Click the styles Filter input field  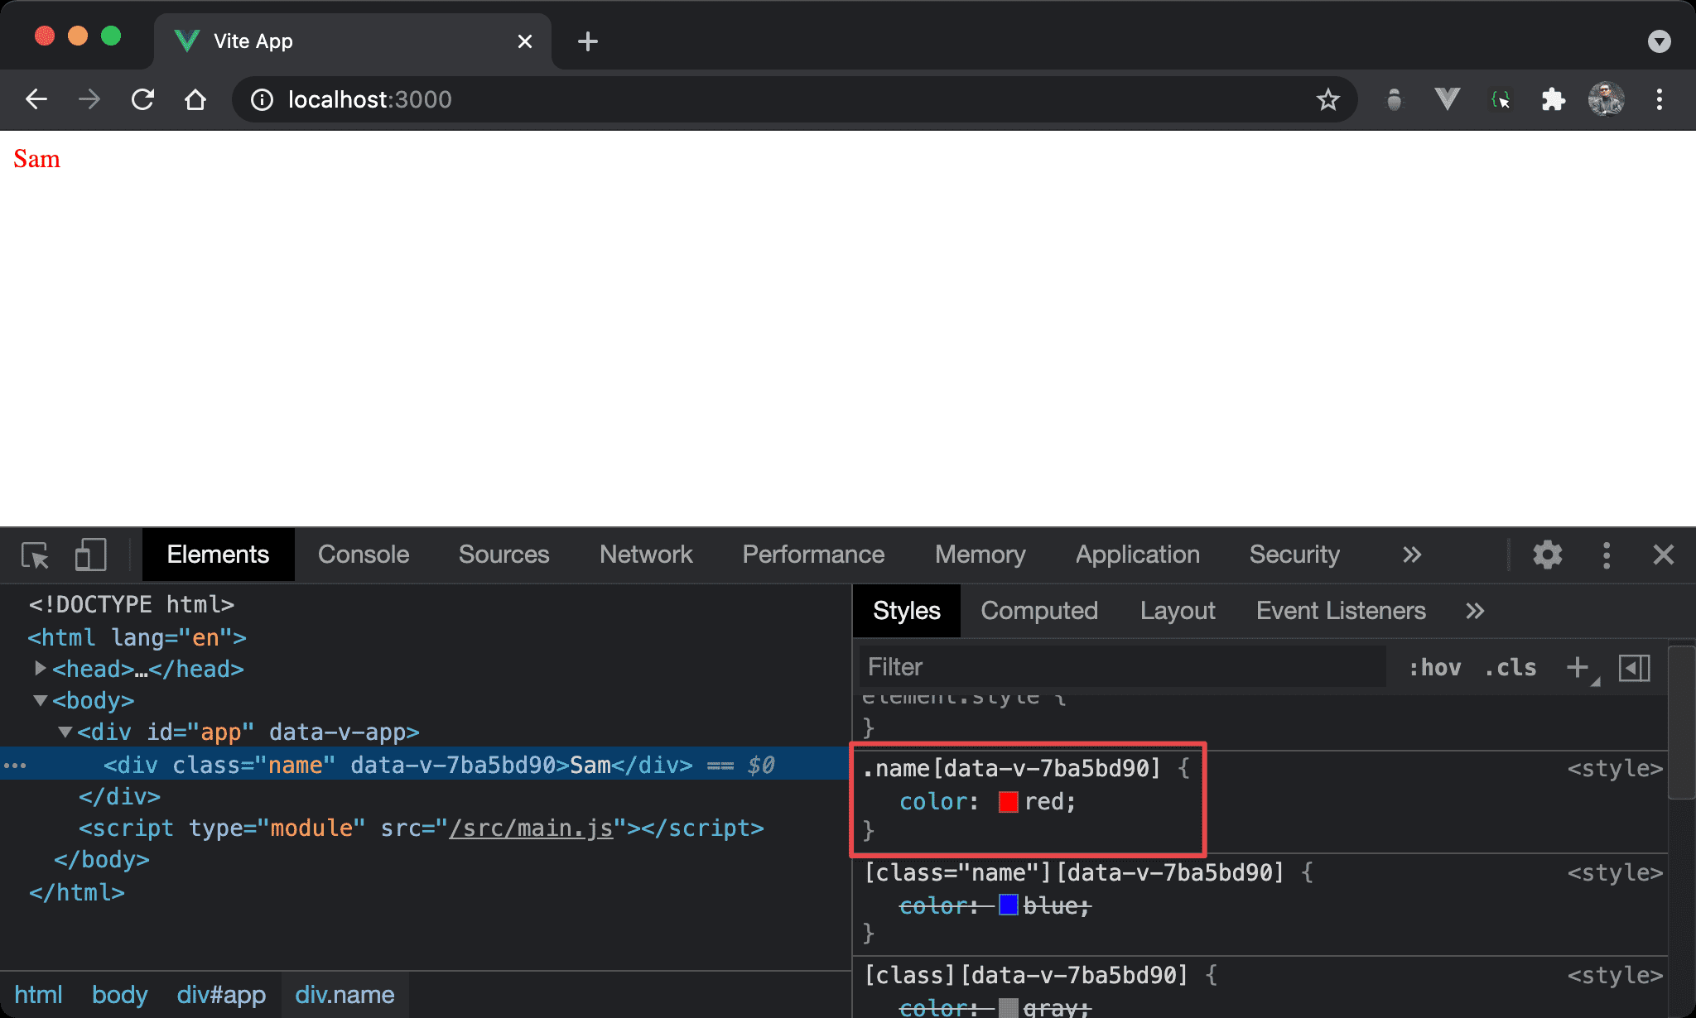[x=1122, y=667]
